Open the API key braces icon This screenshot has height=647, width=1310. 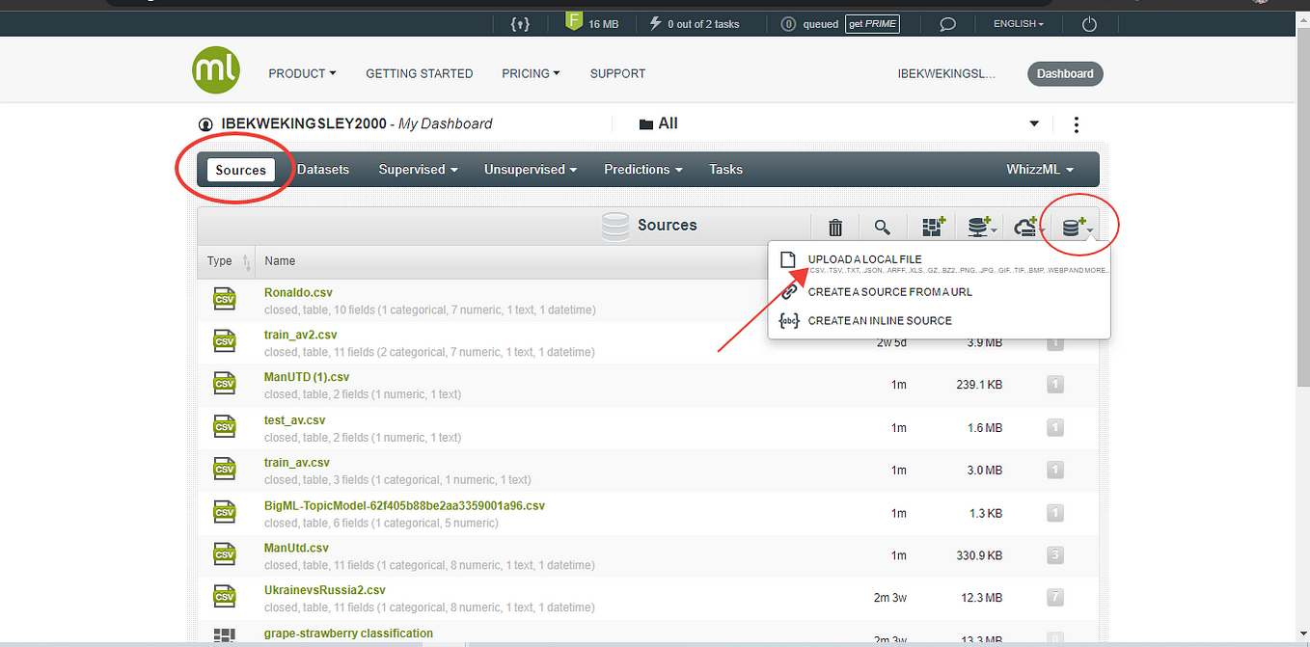point(520,23)
